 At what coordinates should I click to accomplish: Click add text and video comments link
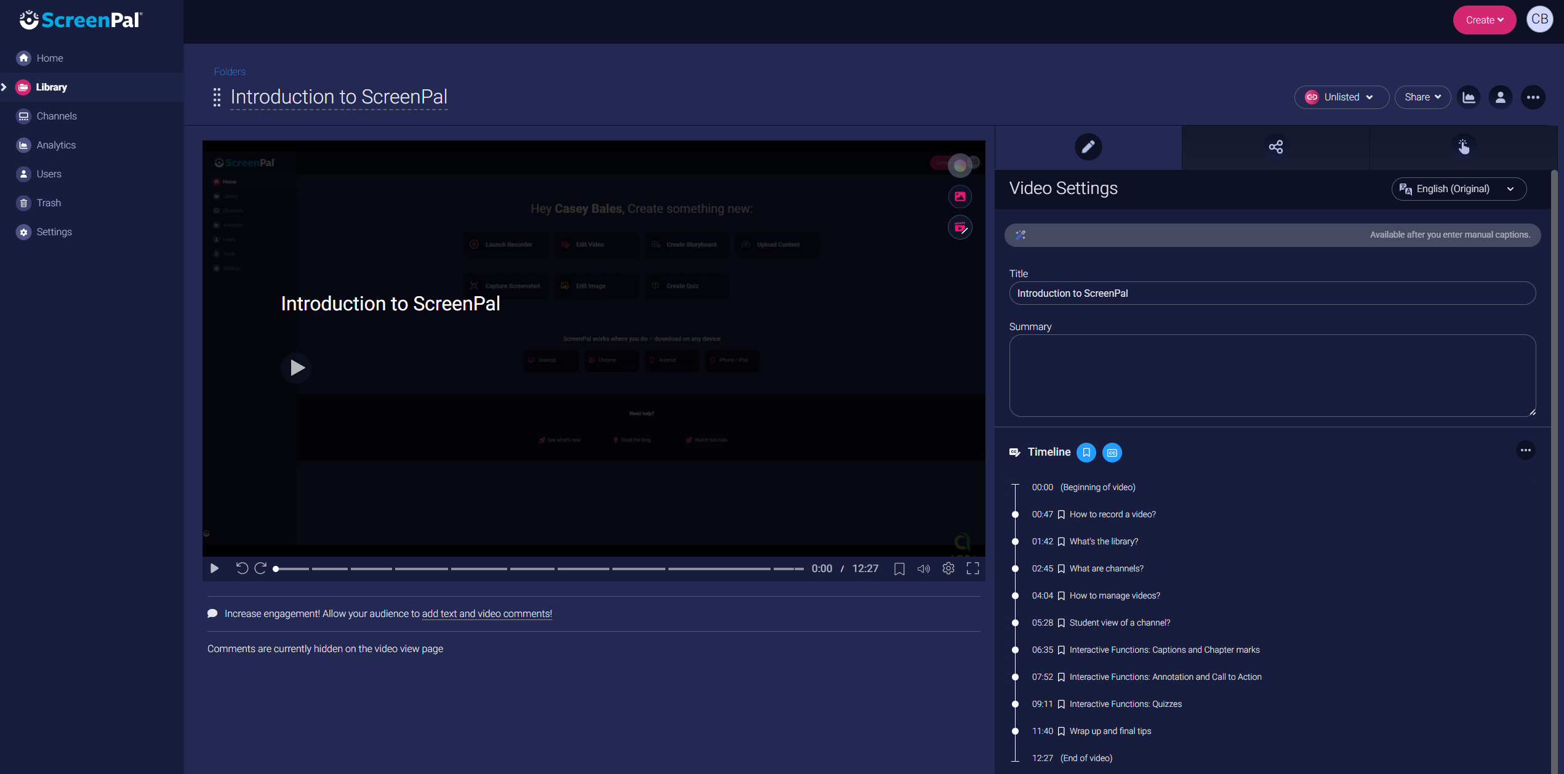click(486, 613)
